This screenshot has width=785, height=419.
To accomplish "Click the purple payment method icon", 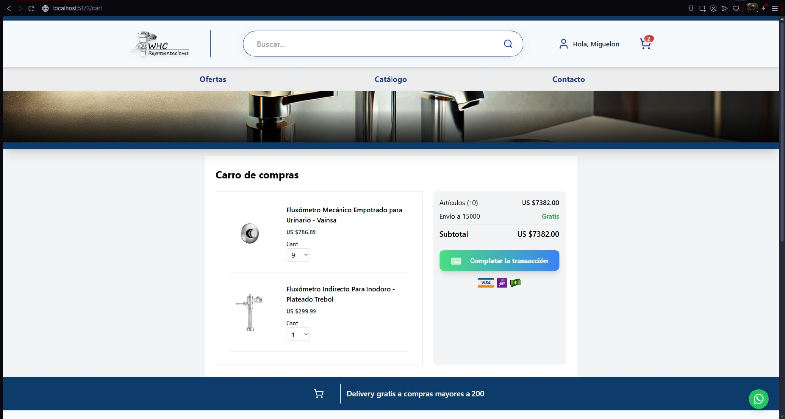I will (501, 282).
